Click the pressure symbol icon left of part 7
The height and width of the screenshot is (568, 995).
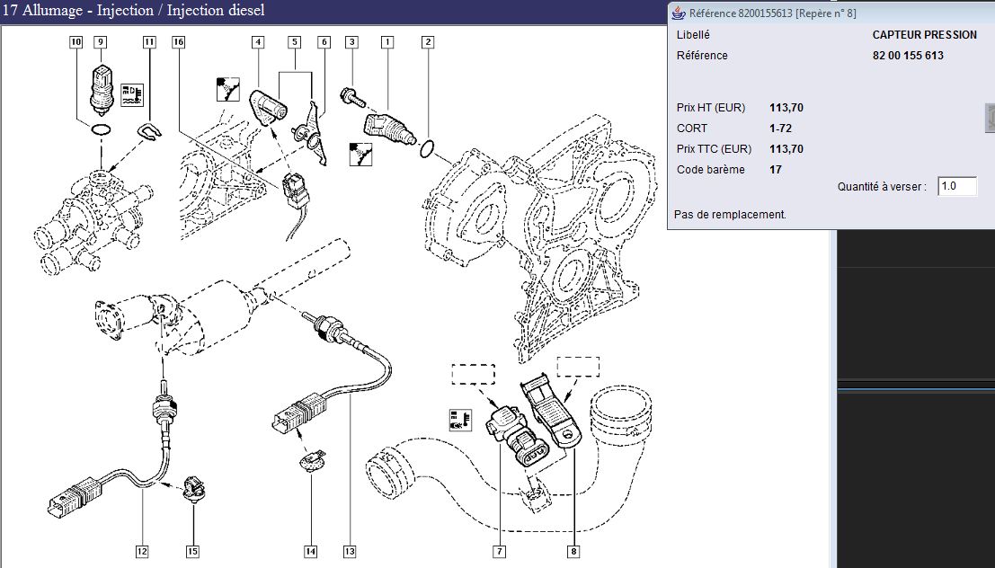point(461,420)
